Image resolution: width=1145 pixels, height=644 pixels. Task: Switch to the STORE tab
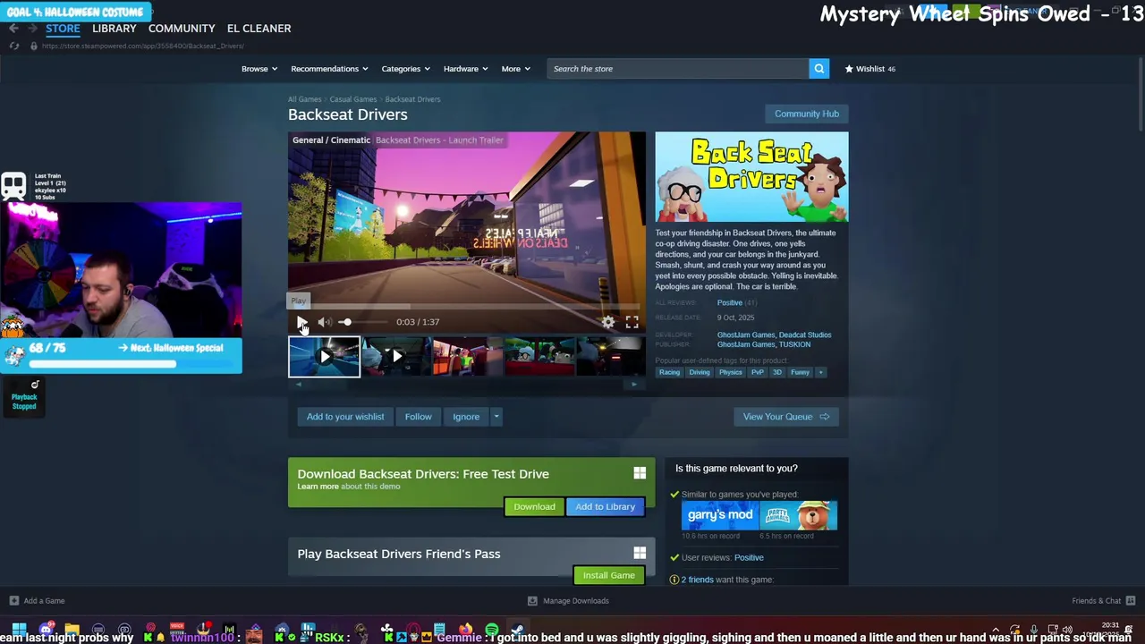pyautogui.click(x=63, y=29)
